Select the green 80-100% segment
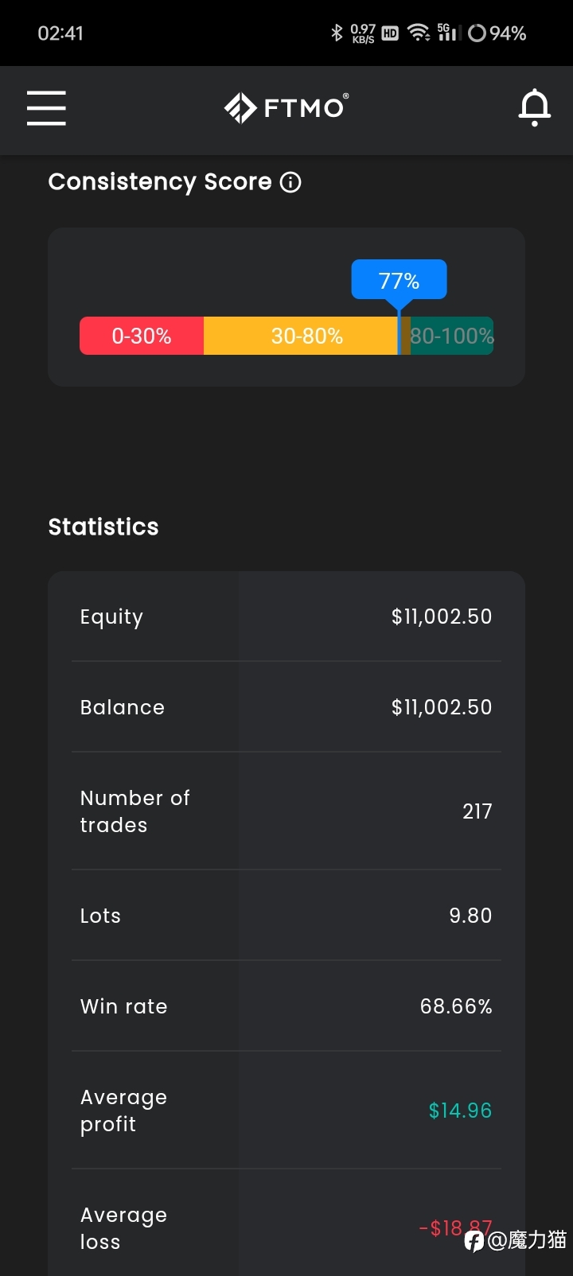The image size is (573, 1276). tap(452, 336)
